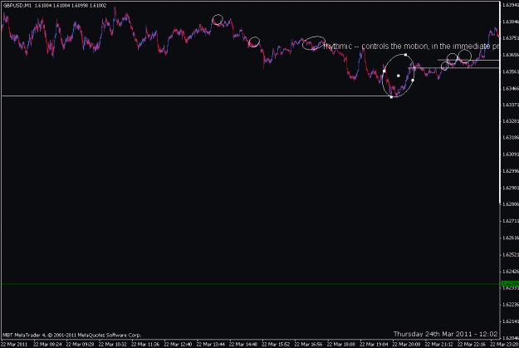Click the 22 Mar 11:36 time label
519x348 pixels.
[x=145, y=345]
